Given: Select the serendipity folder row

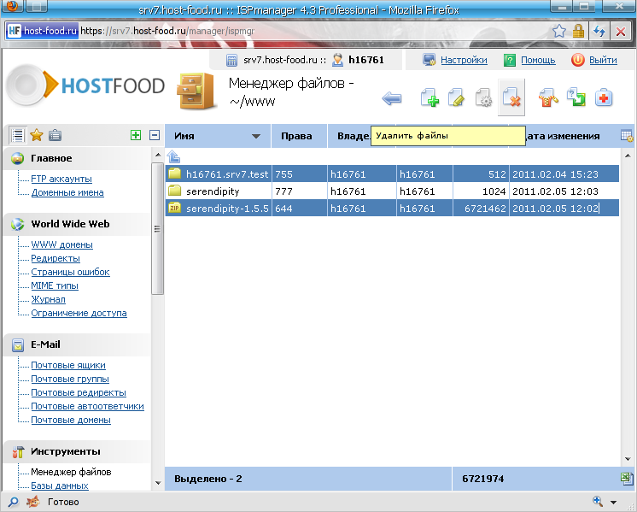Looking at the screenshot, I should pyautogui.click(x=213, y=191).
